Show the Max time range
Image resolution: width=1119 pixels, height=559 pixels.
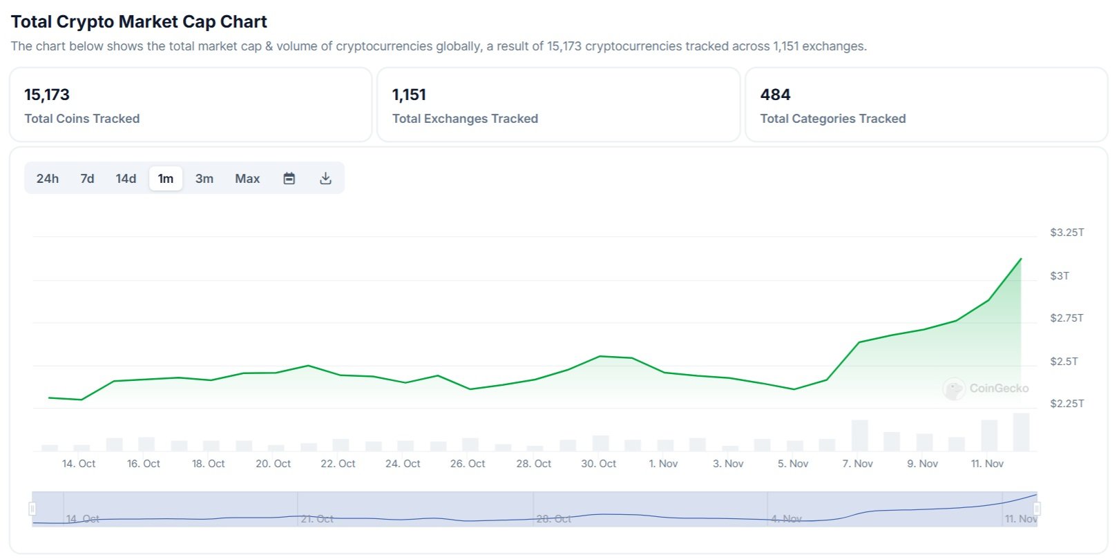coord(247,179)
